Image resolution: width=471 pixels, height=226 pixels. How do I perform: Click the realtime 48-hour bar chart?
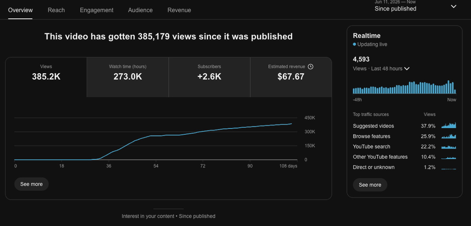(404, 87)
